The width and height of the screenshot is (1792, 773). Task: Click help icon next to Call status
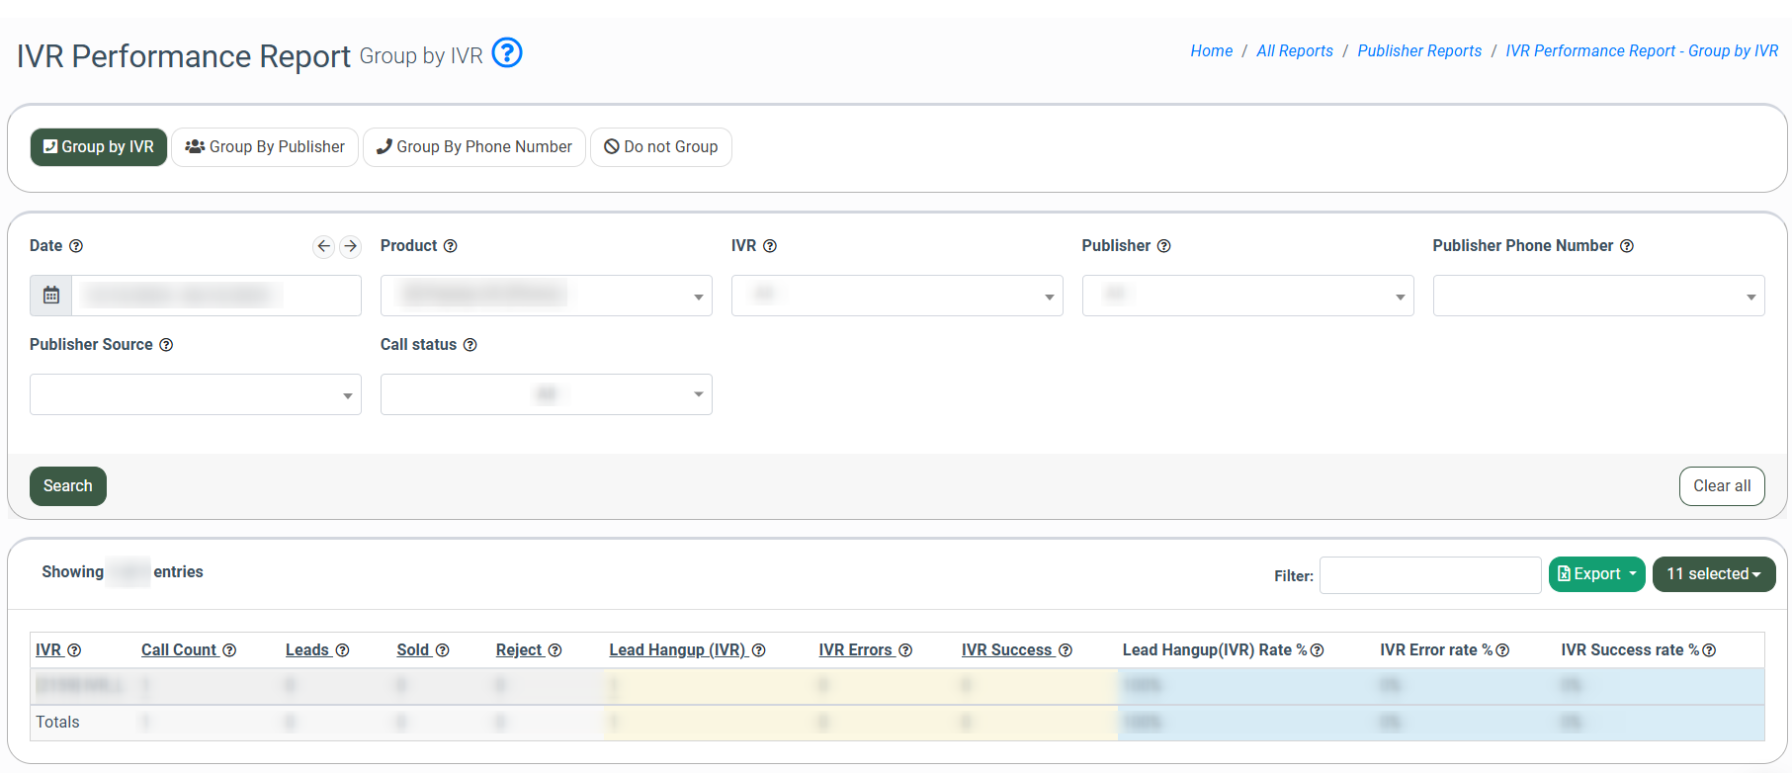point(470,345)
